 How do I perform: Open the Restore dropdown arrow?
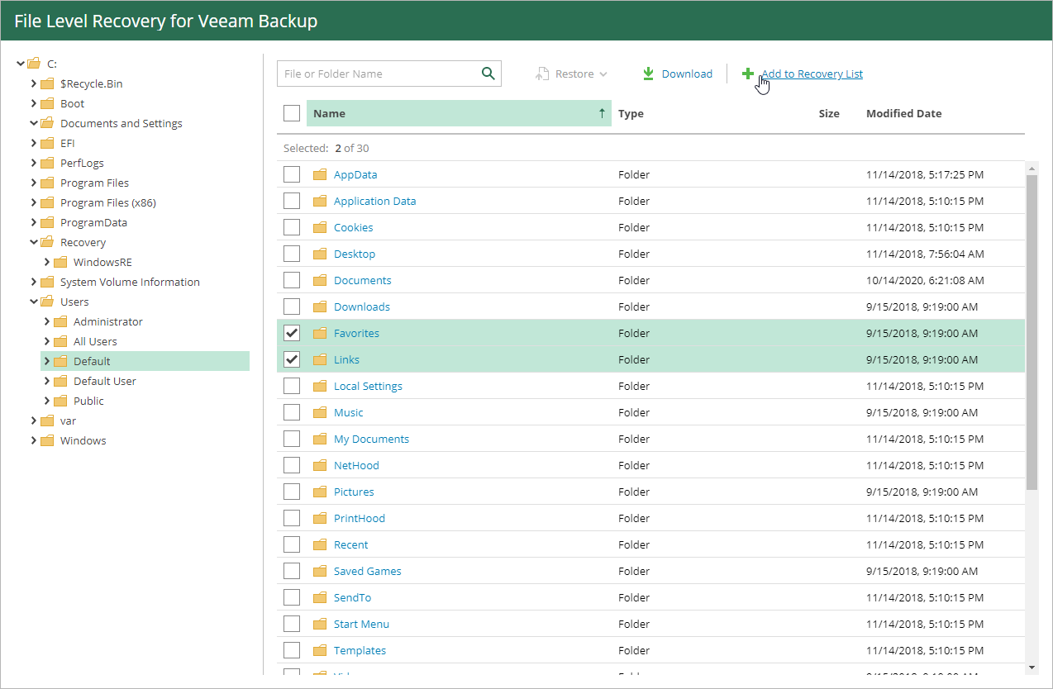click(x=603, y=74)
